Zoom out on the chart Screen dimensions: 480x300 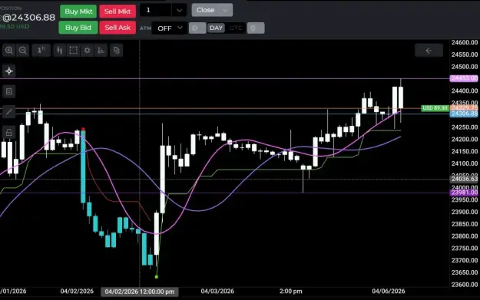(x=22, y=50)
